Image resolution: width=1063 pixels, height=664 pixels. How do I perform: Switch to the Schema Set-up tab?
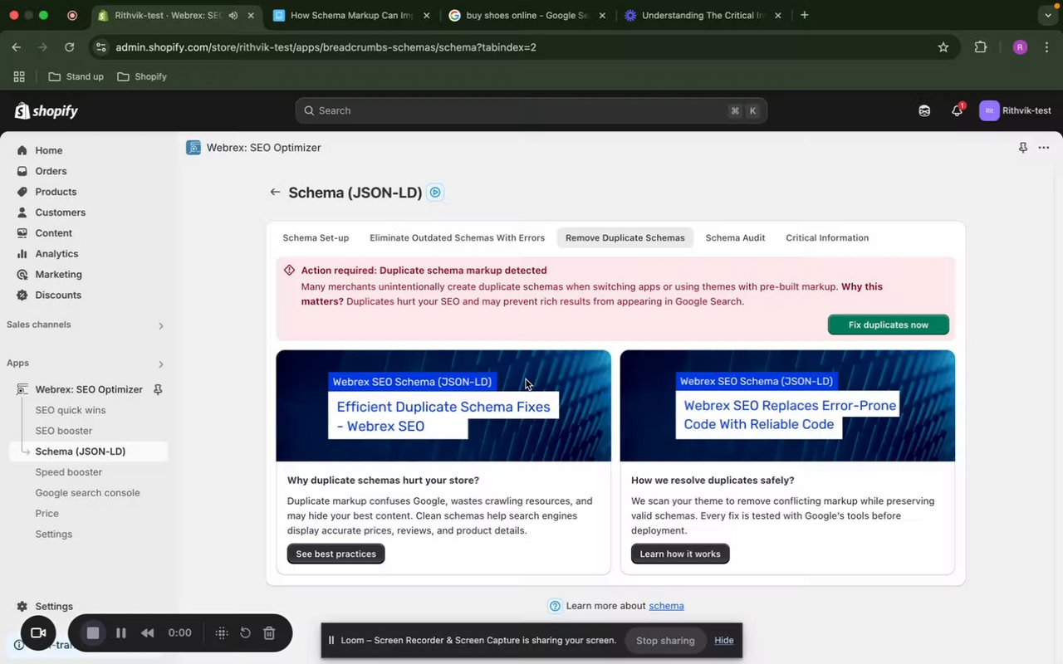click(316, 238)
